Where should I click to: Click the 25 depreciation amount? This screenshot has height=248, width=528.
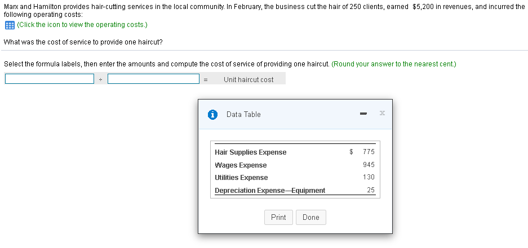click(371, 190)
